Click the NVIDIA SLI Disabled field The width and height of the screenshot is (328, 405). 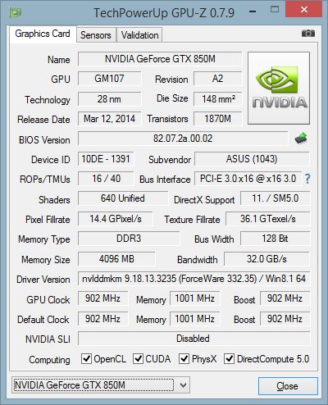pyautogui.click(x=194, y=339)
